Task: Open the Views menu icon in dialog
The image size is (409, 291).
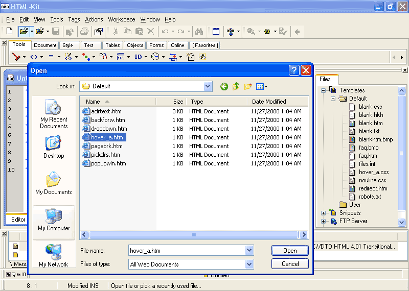Action: coord(262,86)
